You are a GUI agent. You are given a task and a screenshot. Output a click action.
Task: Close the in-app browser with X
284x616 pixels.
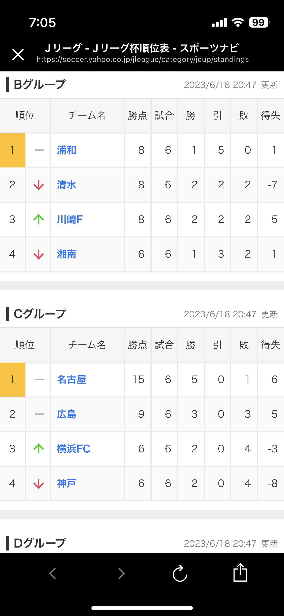[x=18, y=55]
